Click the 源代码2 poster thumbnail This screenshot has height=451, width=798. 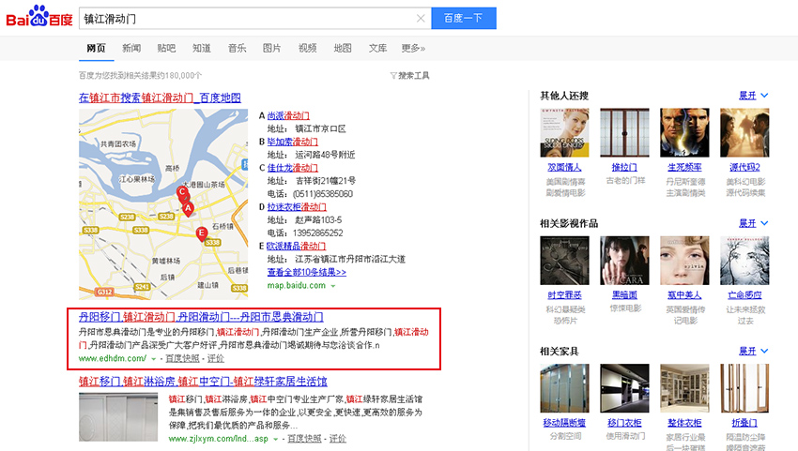pos(744,132)
